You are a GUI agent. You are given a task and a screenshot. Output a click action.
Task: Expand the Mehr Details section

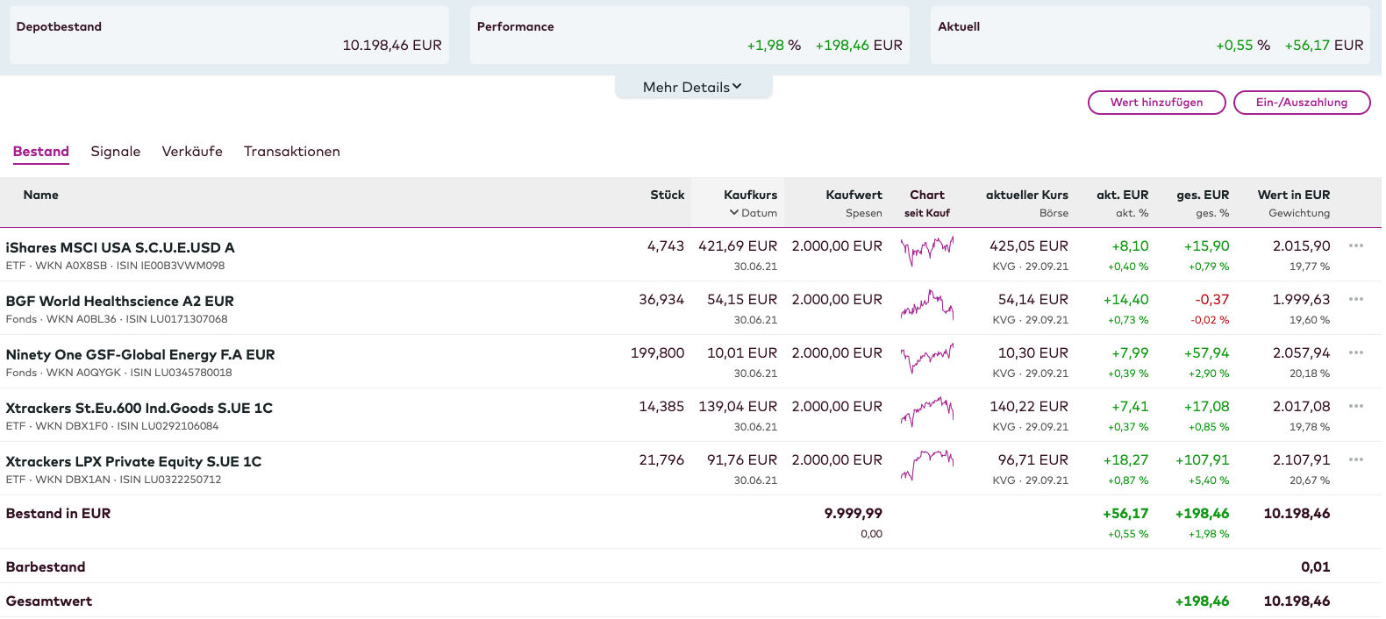tap(692, 87)
